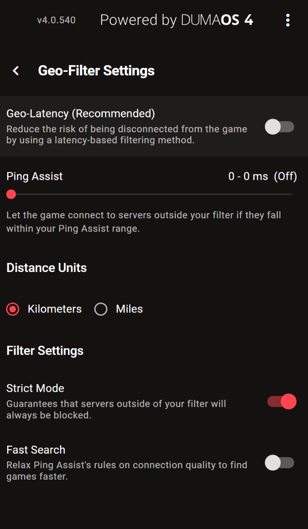Click the v4.0.540 version number
Screen dimensions: 308x529
coord(56,20)
